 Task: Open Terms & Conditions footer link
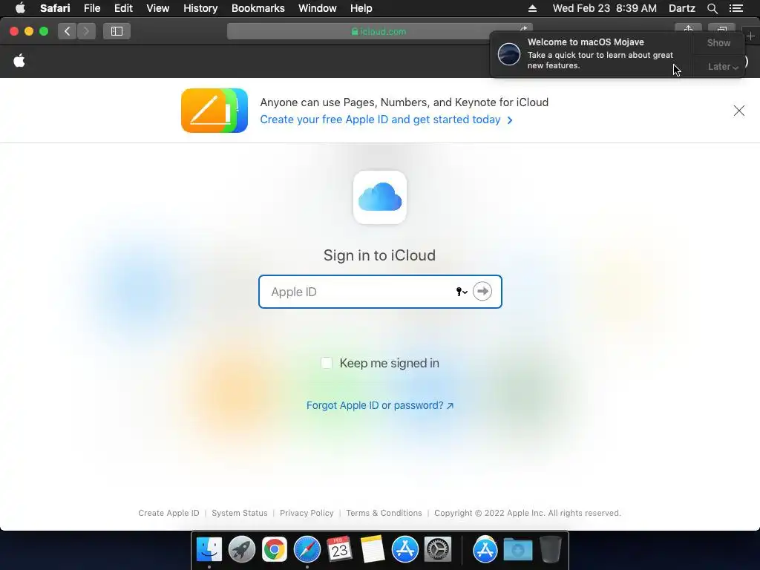384,513
